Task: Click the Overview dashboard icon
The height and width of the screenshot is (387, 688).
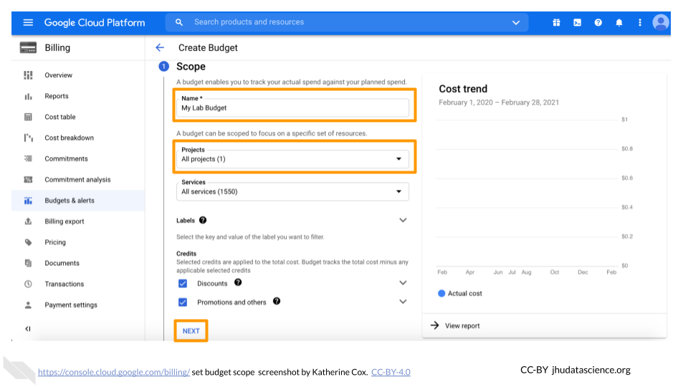Action: pos(28,75)
